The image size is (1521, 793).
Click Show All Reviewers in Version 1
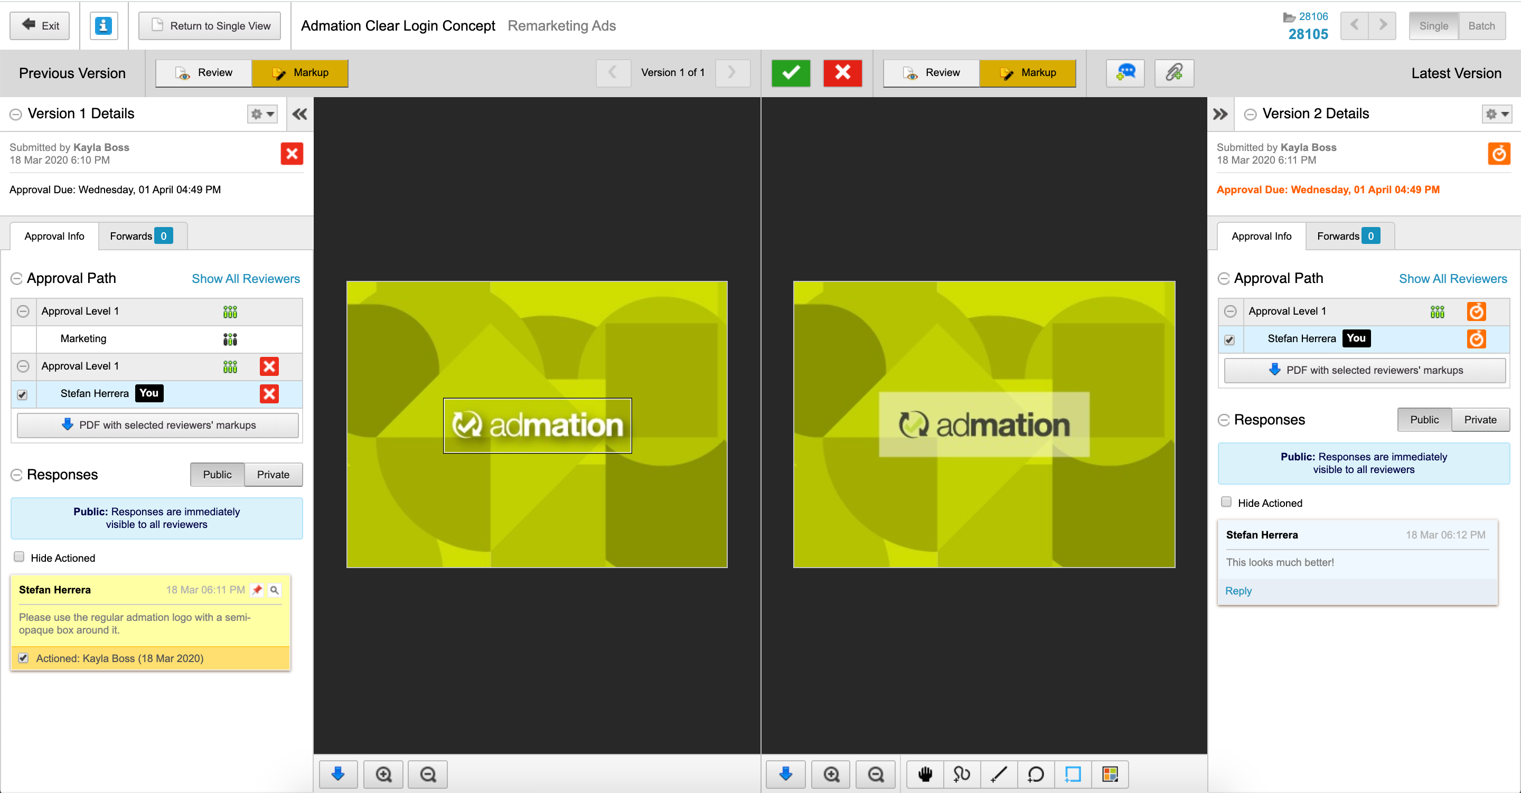click(x=246, y=279)
